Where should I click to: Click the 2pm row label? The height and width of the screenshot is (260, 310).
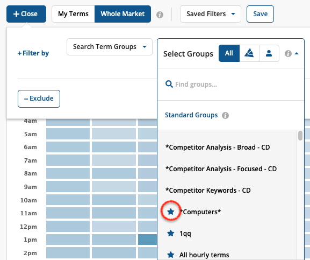point(30,253)
